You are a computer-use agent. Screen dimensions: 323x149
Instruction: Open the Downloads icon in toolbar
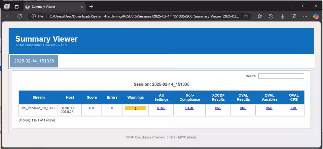(x=282, y=16)
